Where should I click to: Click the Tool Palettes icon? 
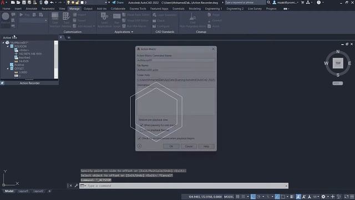[66, 20]
